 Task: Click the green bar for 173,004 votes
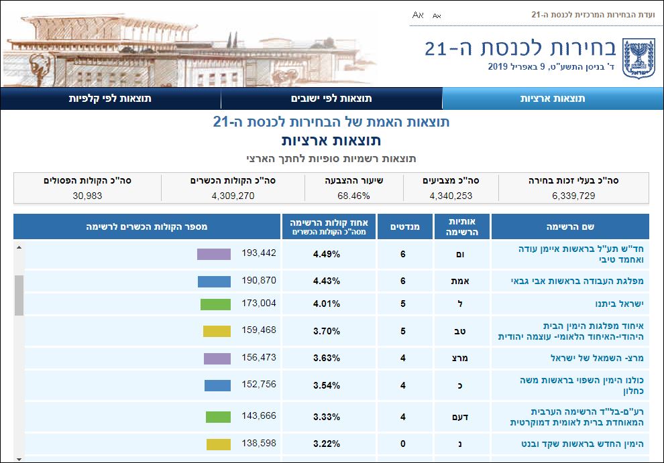tap(215, 305)
